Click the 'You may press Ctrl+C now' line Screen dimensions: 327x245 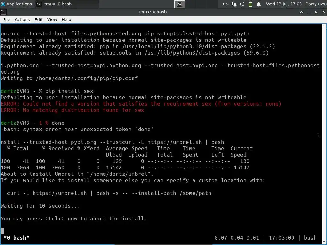click(x=74, y=219)
